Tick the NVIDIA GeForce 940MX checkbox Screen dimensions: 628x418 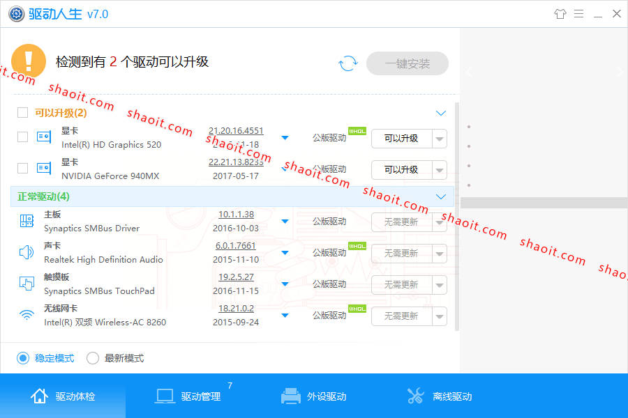(22, 168)
